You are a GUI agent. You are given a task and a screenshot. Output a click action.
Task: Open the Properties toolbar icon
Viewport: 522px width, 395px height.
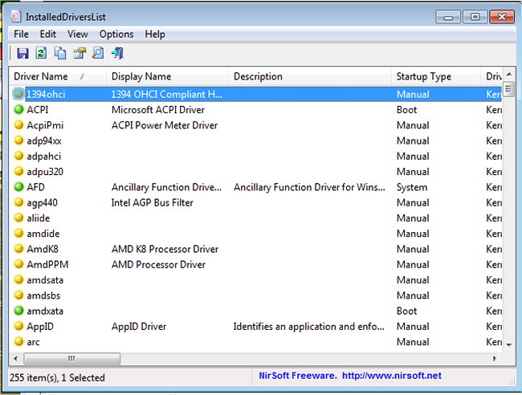(80, 53)
